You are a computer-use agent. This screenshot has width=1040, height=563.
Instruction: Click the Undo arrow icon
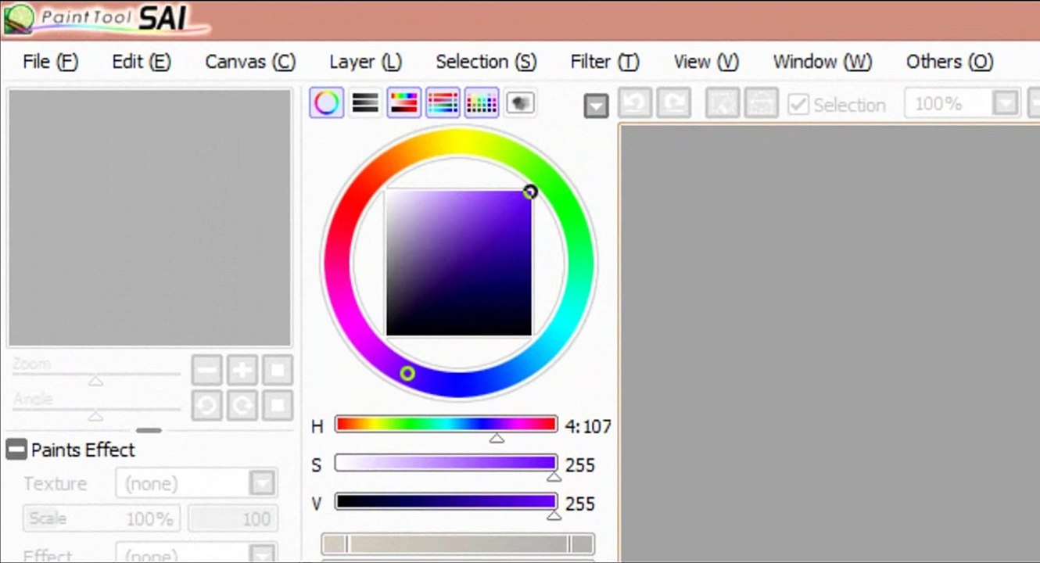coord(635,103)
